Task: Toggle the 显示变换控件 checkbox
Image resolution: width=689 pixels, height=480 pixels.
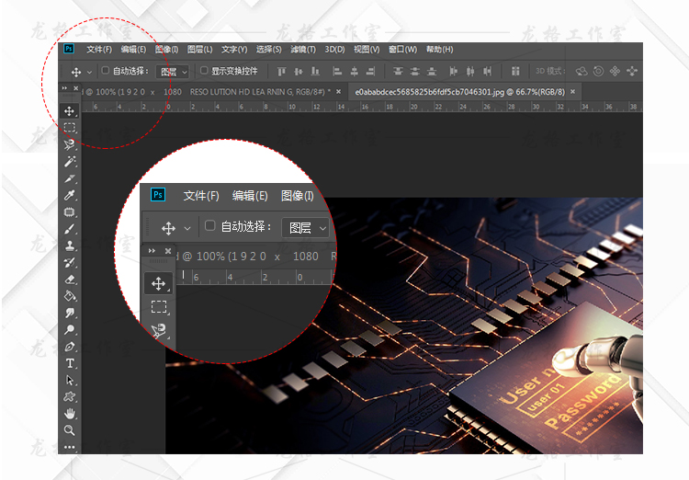Action: pyautogui.click(x=204, y=71)
